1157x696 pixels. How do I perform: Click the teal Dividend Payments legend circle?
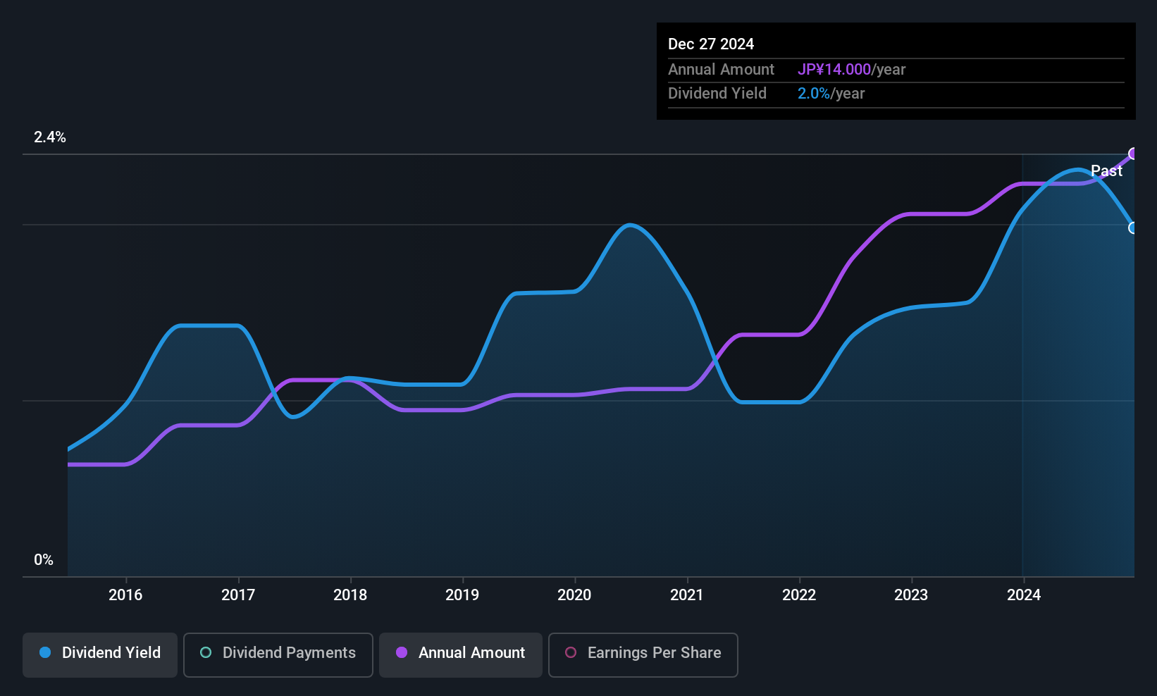click(206, 652)
